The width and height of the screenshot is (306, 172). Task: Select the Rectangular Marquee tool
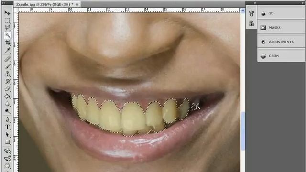point(7,21)
